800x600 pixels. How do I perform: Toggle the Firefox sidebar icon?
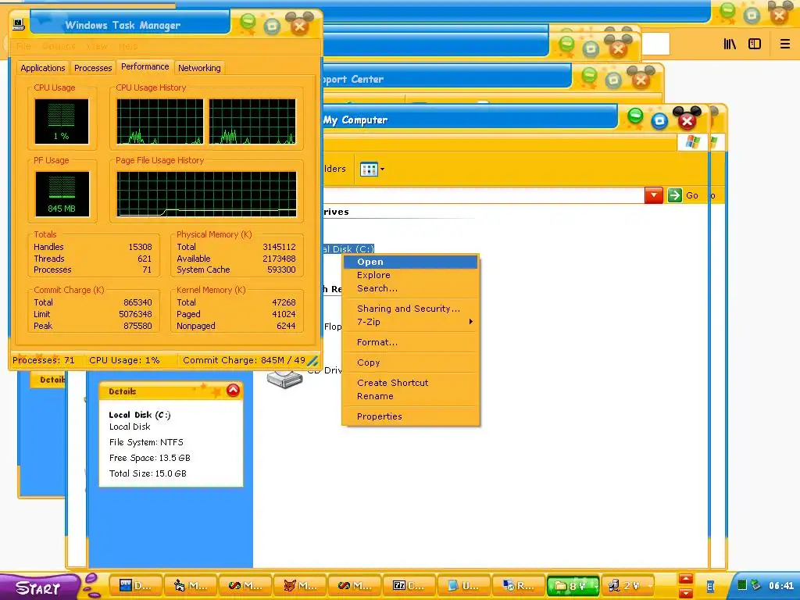pos(755,45)
